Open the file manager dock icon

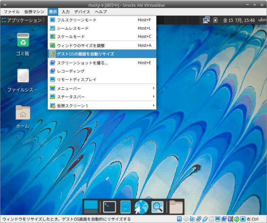126,207
